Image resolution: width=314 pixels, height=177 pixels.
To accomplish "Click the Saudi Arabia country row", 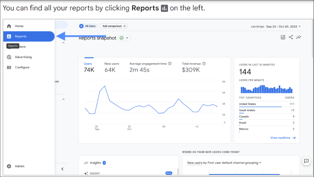I will click(x=267, y=111).
